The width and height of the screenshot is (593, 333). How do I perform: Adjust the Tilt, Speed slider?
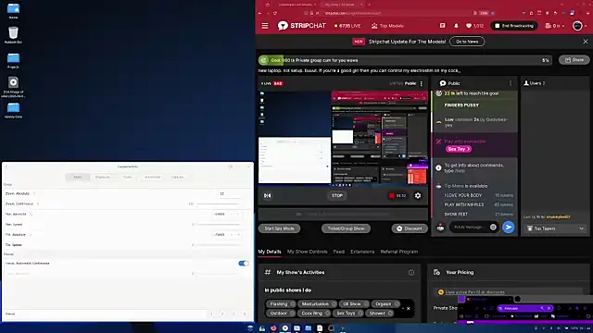[x=218, y=244]
